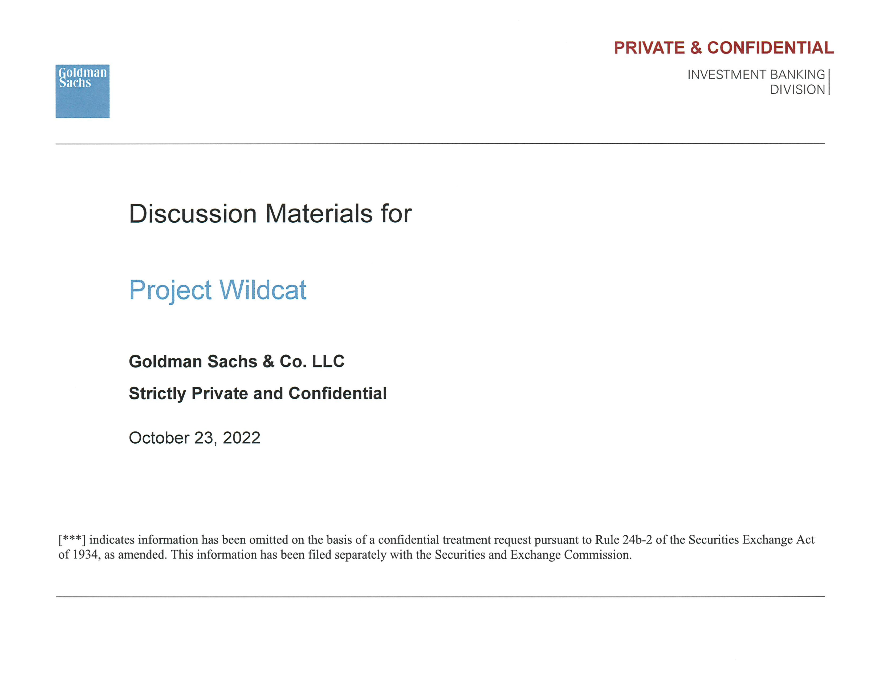The image size is (879, 679).
Task: Click the horizontal rule below the logo
Action: [x=440, y=143]
